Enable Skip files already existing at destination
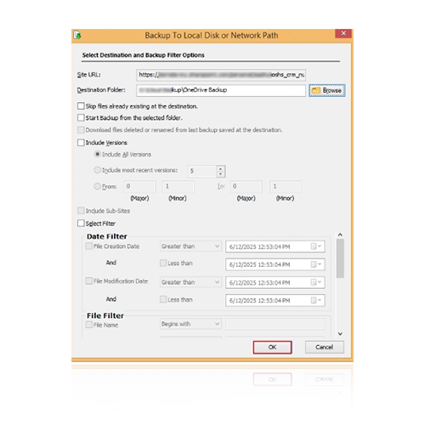Image resolution: width=425 pixels, height=425 pixels. click(81, 106)
